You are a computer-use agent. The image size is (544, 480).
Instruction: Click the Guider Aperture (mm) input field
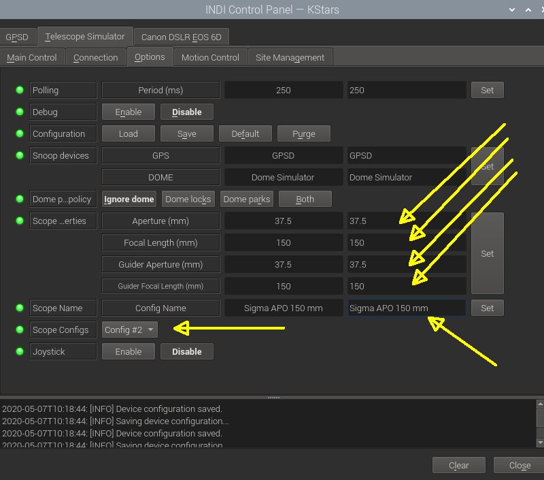pos(407,264)
